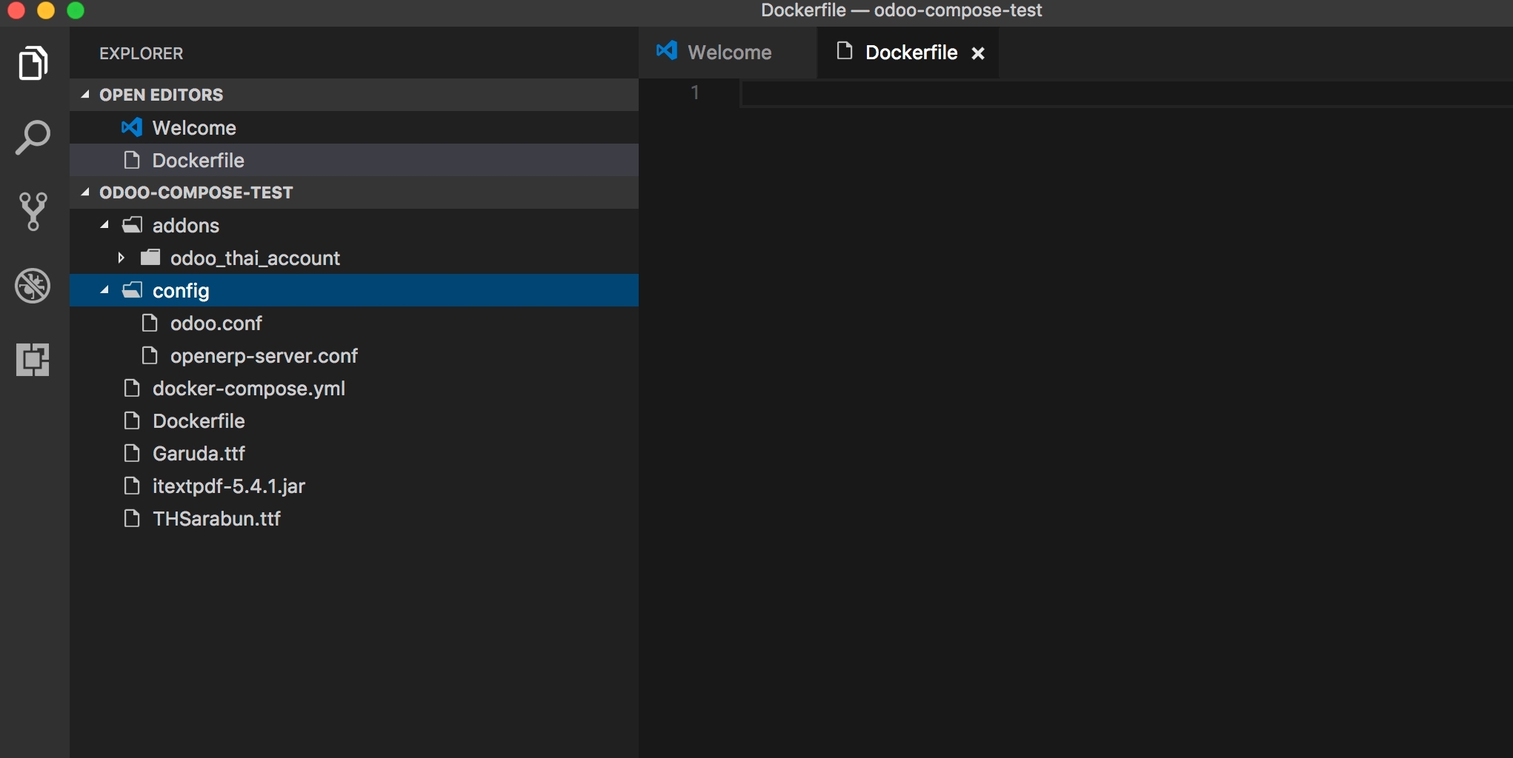Click the file icon next to openerp-server.conf
1513x758 pixels.
tap(150, 355)
